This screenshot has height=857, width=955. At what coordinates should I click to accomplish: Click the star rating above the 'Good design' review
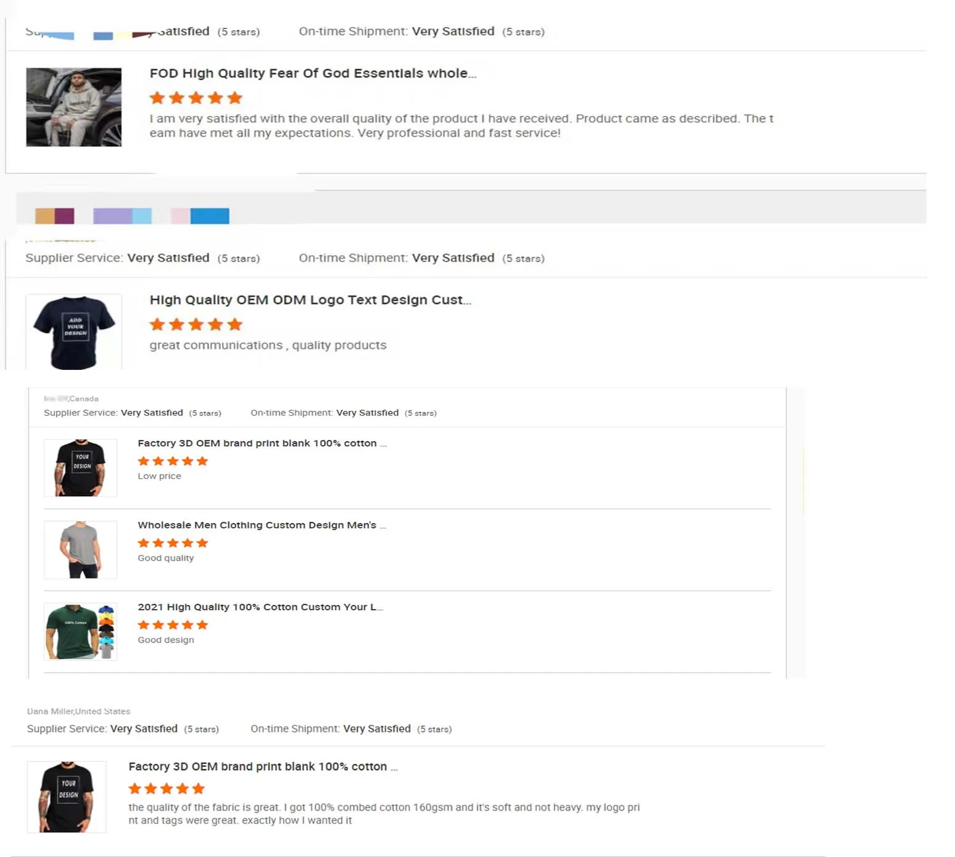point(173,625)
